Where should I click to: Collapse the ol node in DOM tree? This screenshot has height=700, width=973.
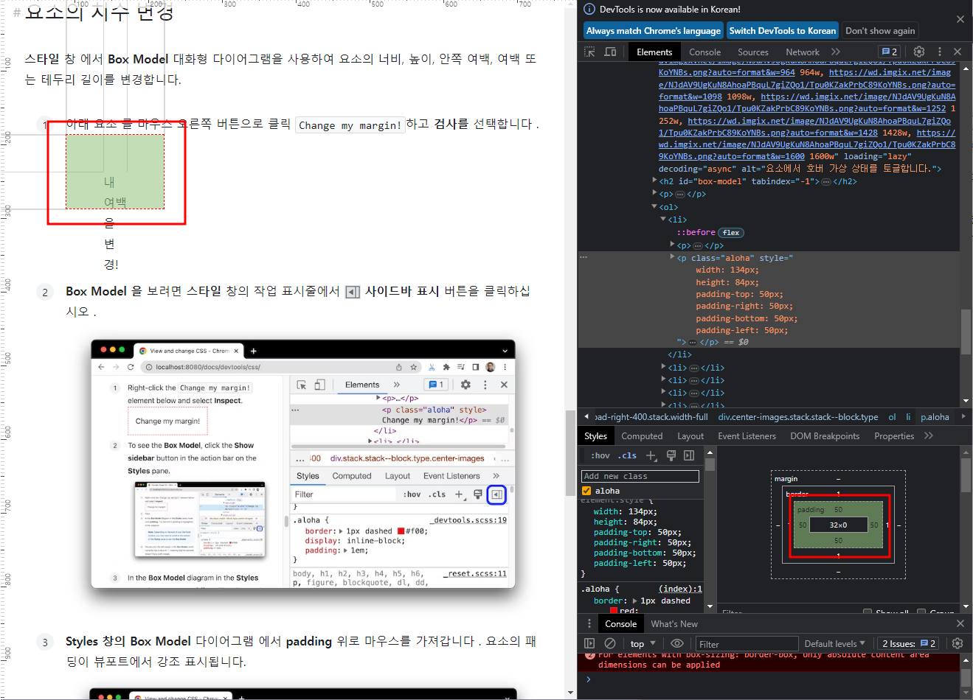point(654,206)
